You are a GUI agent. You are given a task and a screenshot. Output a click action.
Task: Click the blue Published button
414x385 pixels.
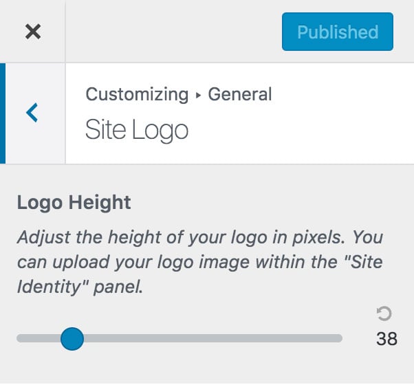tap(338, 32)
